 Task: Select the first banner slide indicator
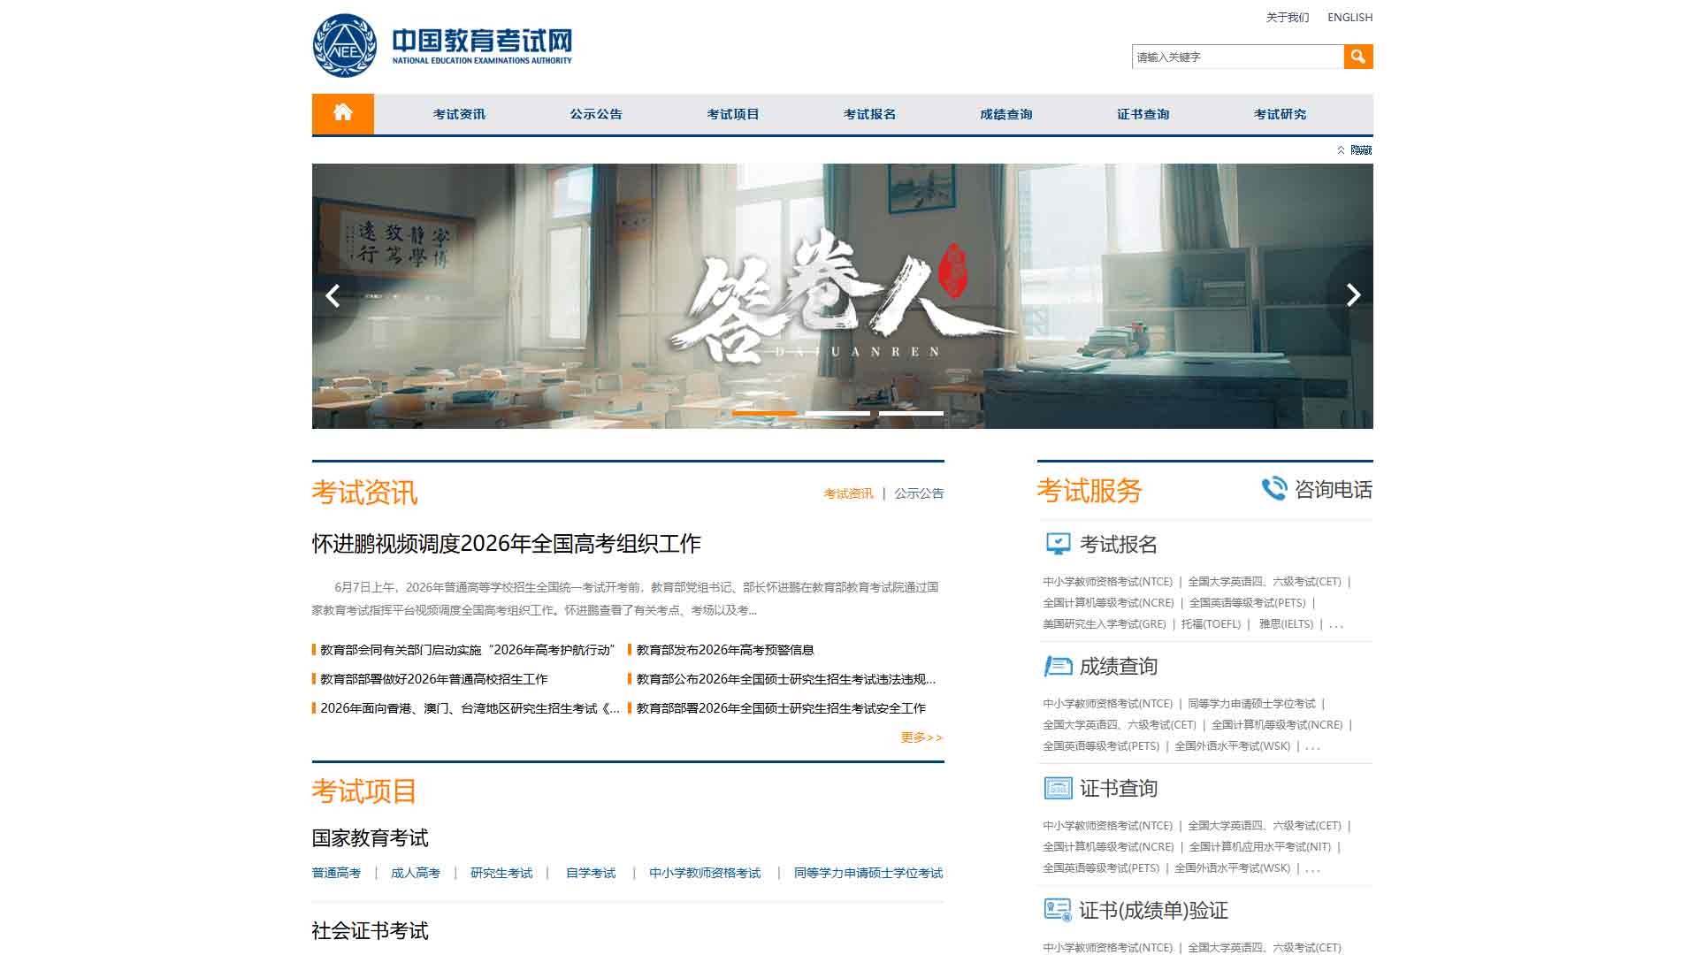click(x=764, y=413)
